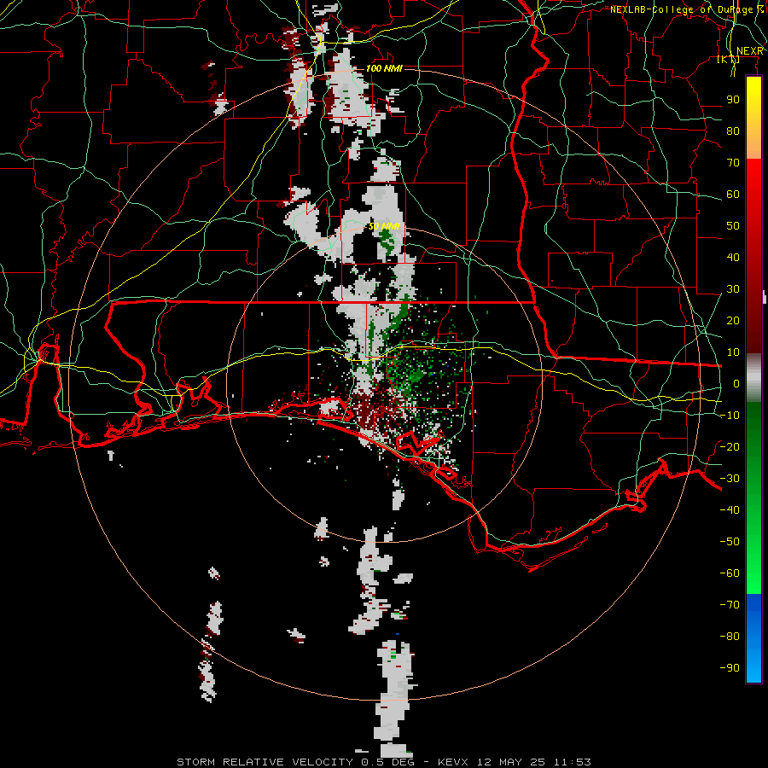
Task: Click the -50 value on velocity scale
Action: pyautogui.click(x=730, y=542)
